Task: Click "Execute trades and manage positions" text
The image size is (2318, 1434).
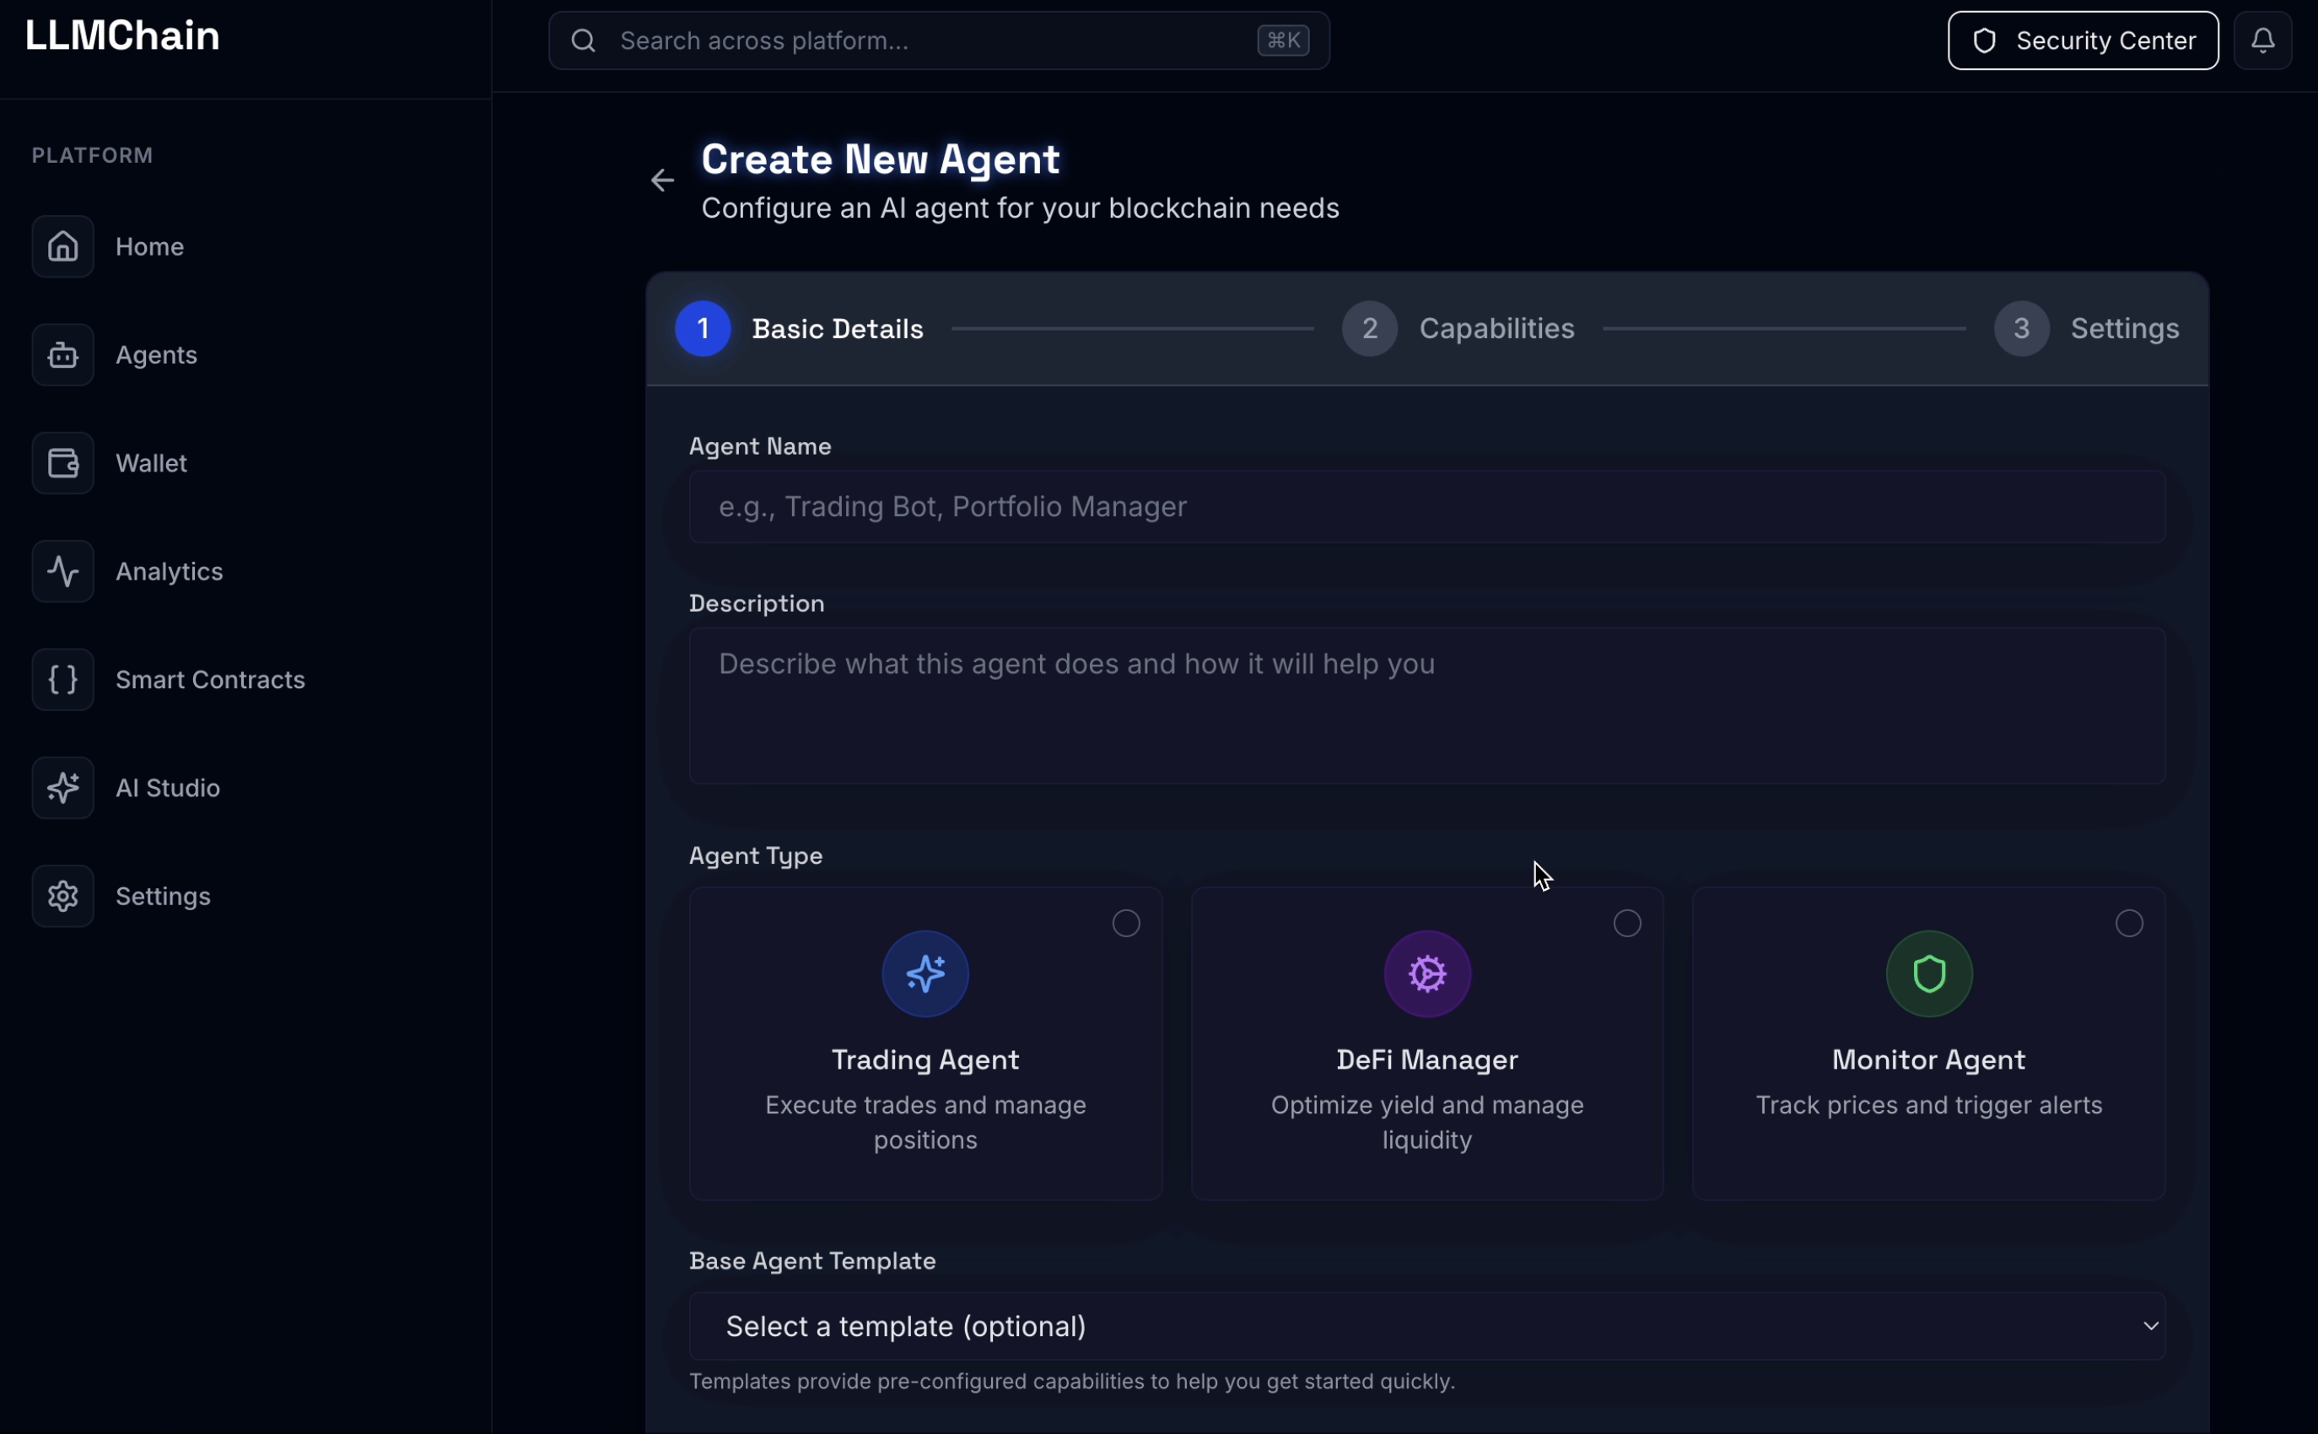Action: click(925, 1122)
